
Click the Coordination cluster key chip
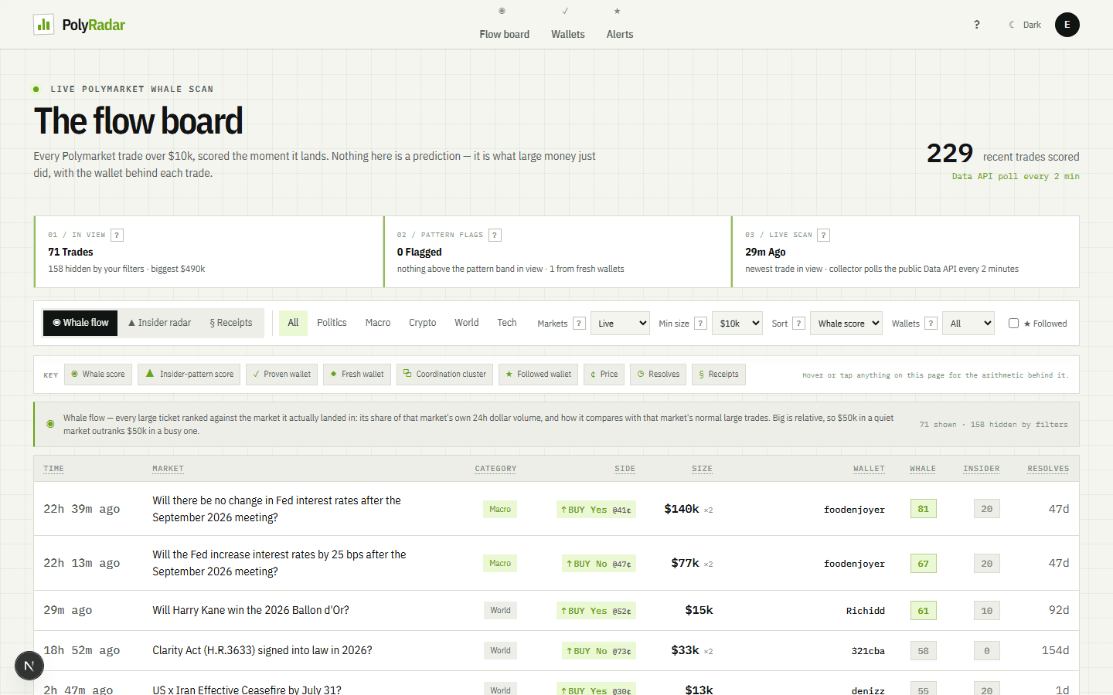click(x=445, y=375)
